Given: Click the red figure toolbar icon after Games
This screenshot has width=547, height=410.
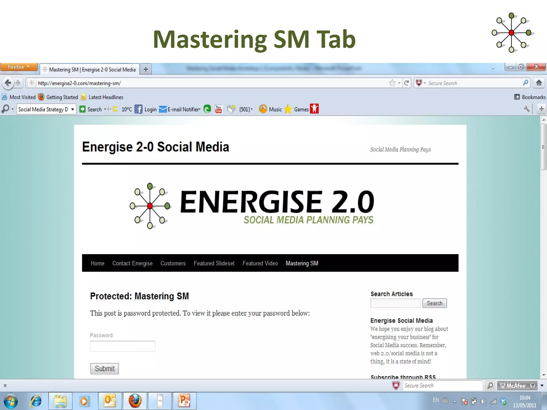Looking at the screenshot, I should pos(314,109).
